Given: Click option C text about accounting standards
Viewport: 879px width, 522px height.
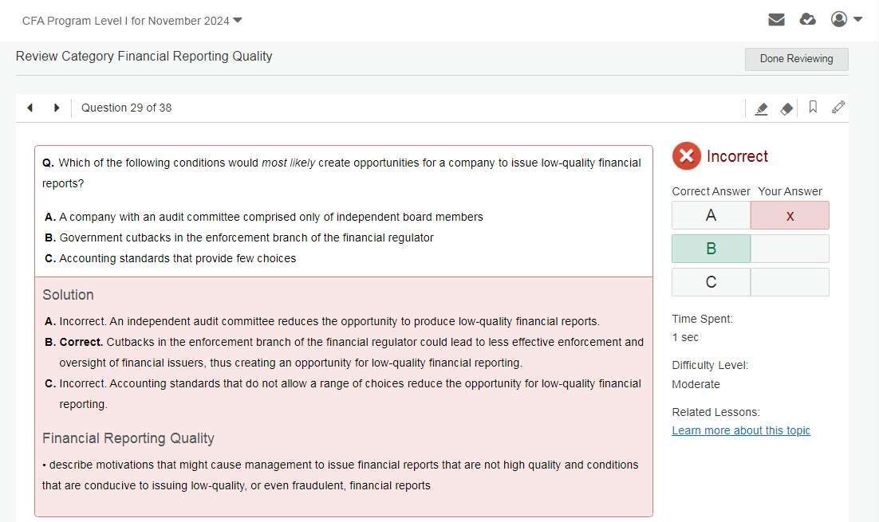Looking at the screenshot, I should (177, 258).
